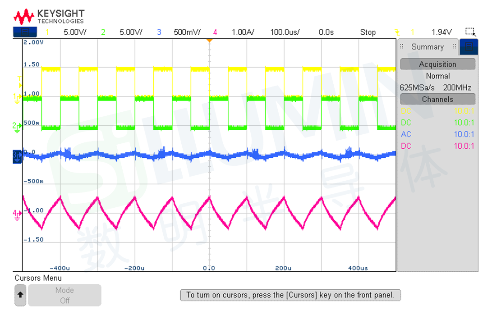Open the 1.94V trigger level setting
This screenshot has height=315, width=492.
click(x=441, y=32)
